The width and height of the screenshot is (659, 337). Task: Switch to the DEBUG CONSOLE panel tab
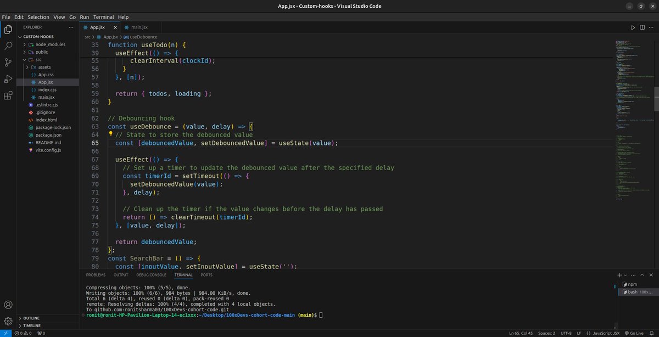pyautogui.click(x=151, y=274)
